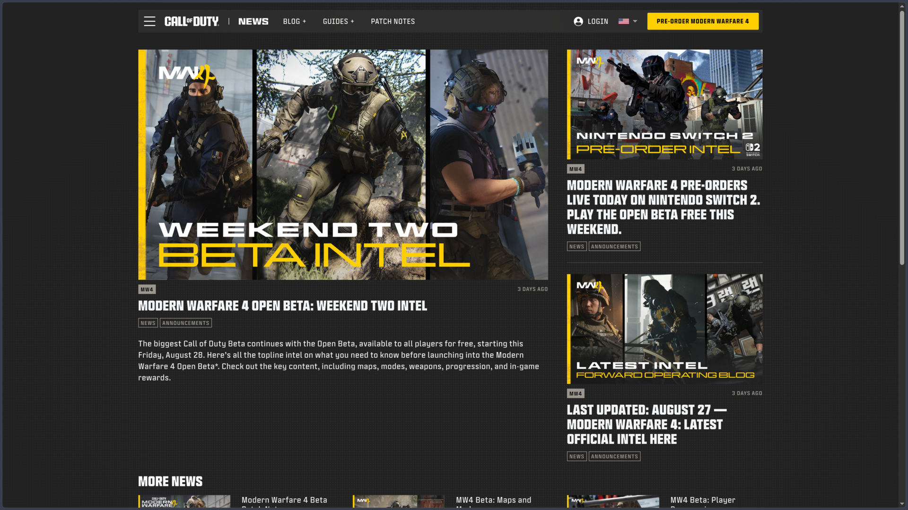Viewport: 908px width, 510px height.
Task: Open the Nintendo Switch 2 pre-orders article headline
Action: [x=664, y=207]
